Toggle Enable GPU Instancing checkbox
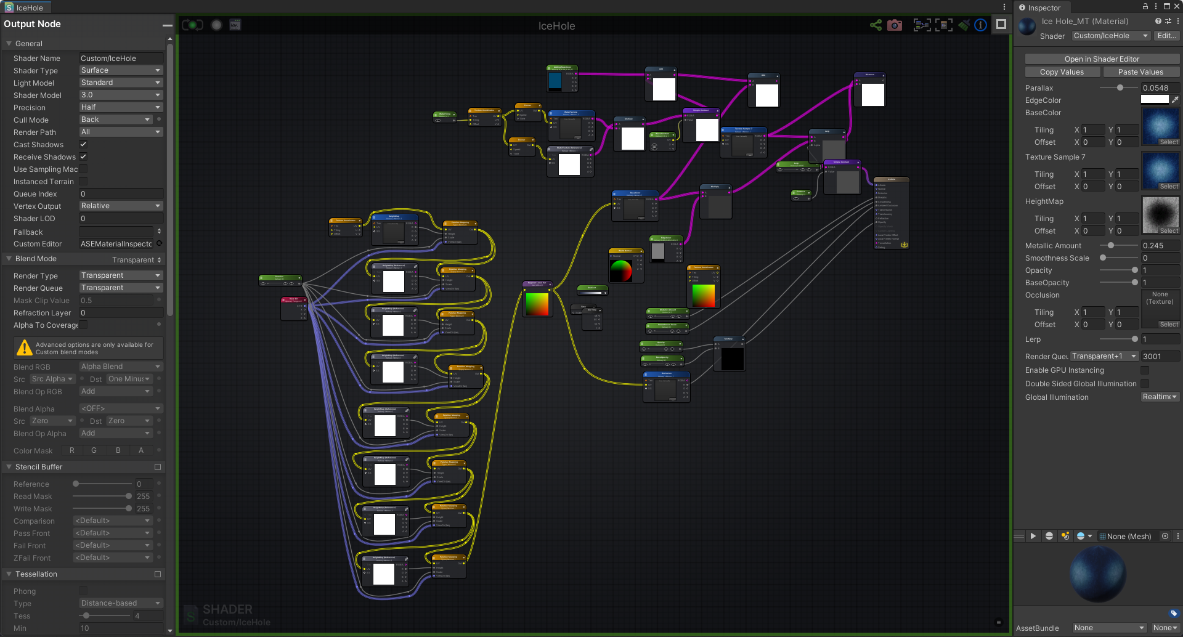Screen dimensions: 1183x637 1145,370
